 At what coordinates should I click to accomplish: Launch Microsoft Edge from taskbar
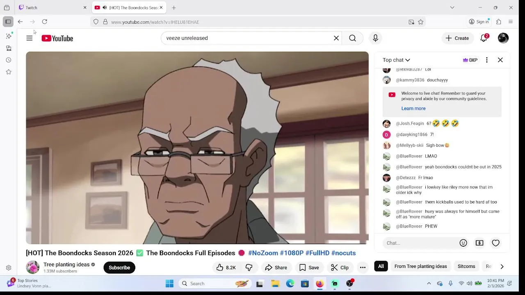pyautogui.click(x=290, y=284)
